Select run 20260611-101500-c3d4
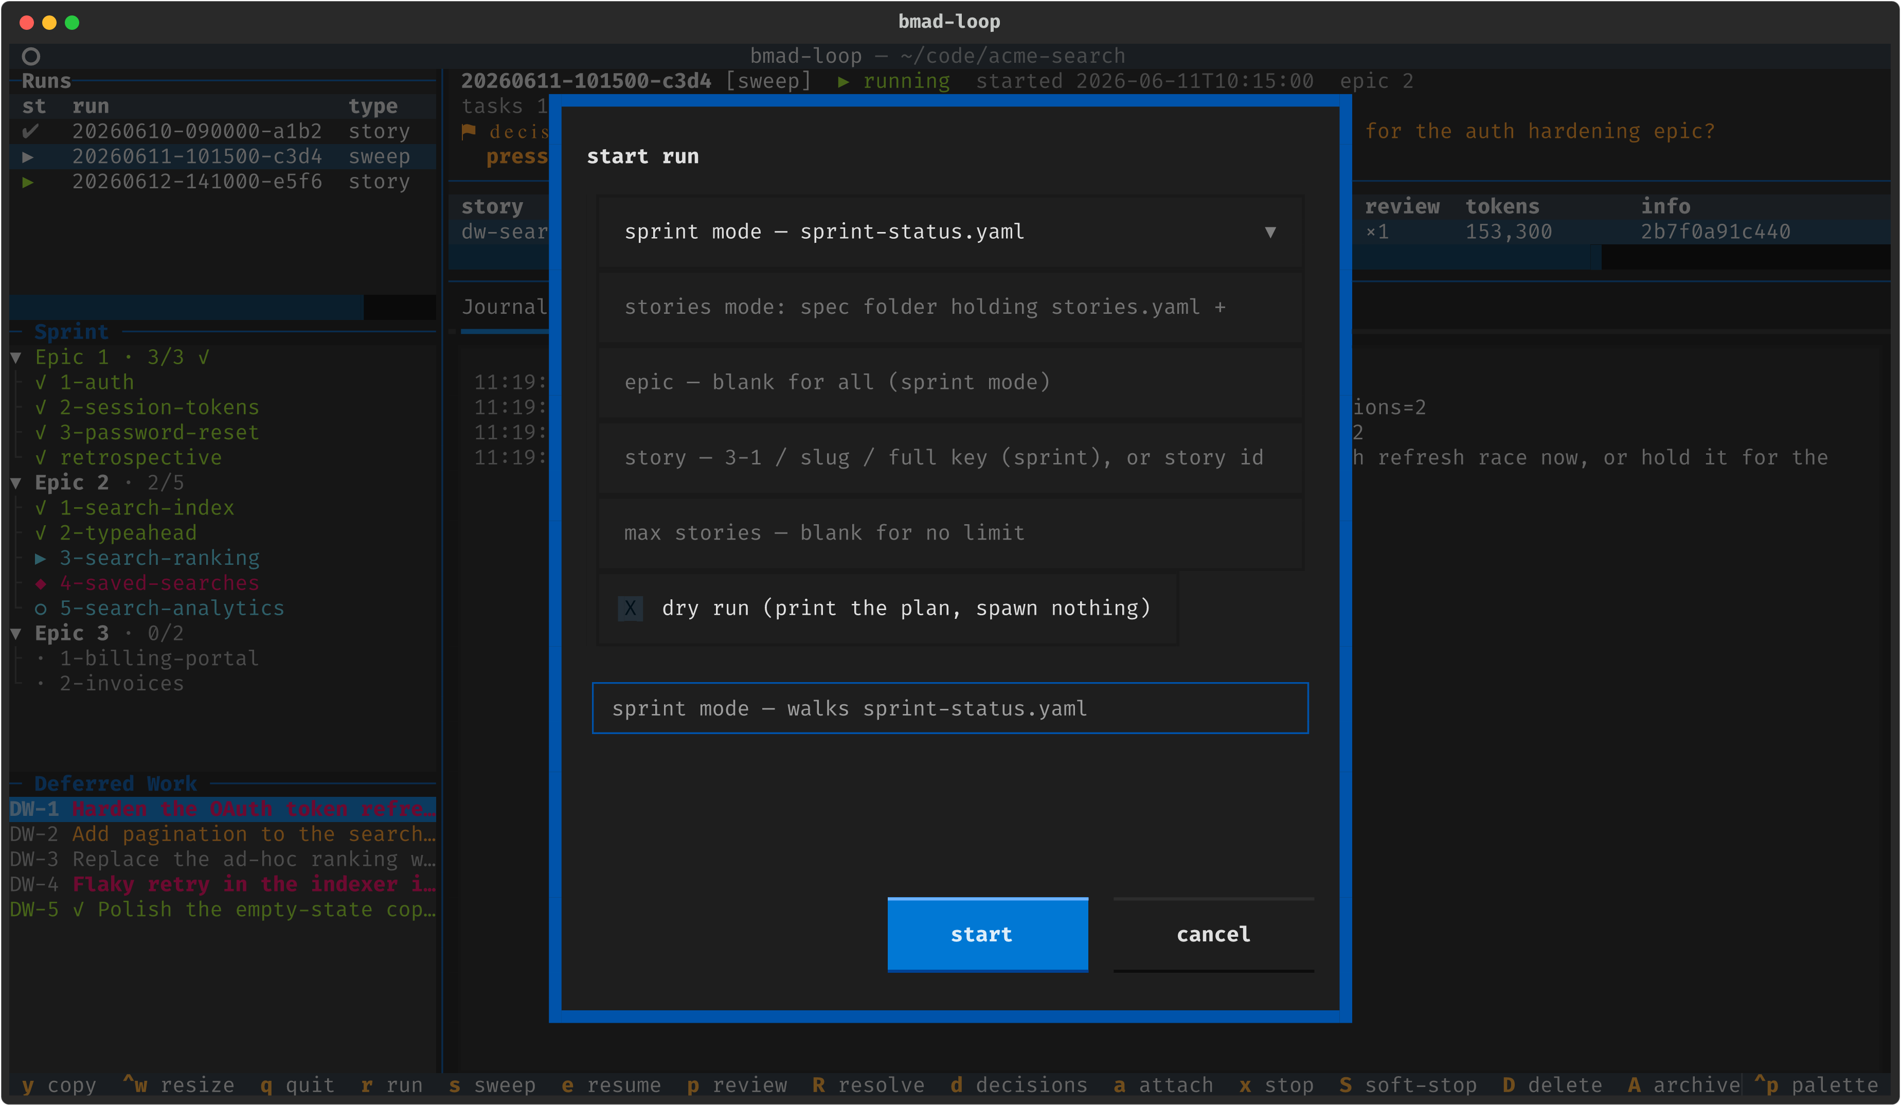1901x1106 pixels. (223, 156)
